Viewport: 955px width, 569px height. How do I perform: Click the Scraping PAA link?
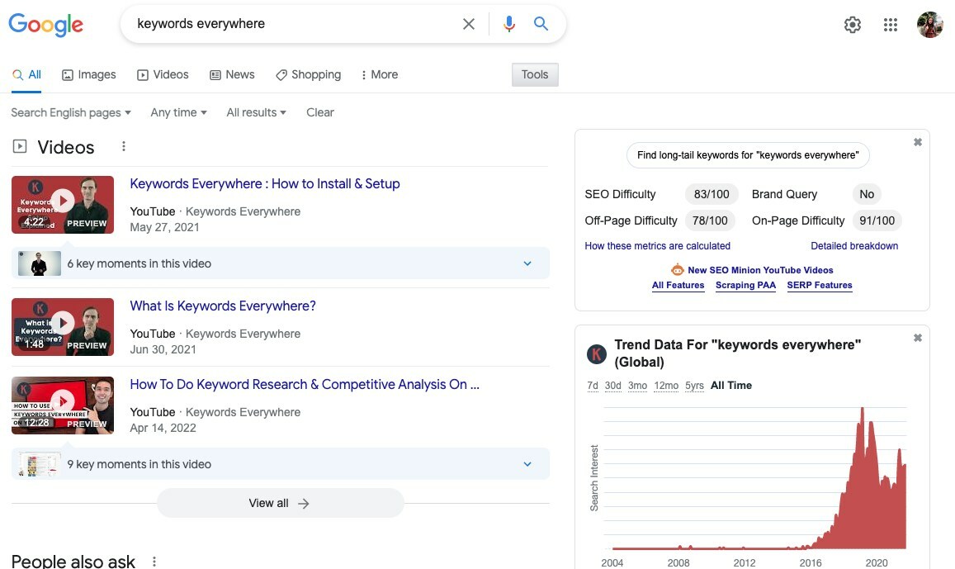[x=745, y=285]
